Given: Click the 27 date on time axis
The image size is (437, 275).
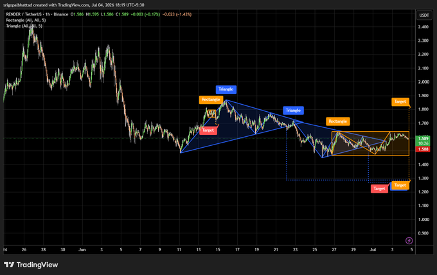Looking at the screenshot, I should (334, 250).
